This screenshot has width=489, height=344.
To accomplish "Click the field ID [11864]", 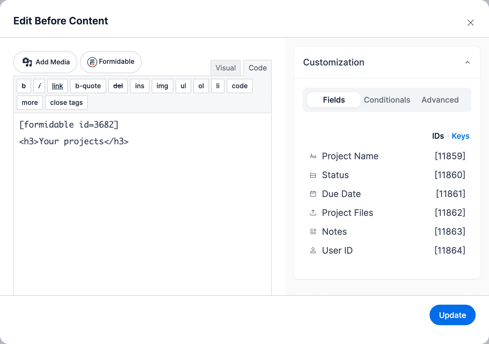I will click(450, 250).
